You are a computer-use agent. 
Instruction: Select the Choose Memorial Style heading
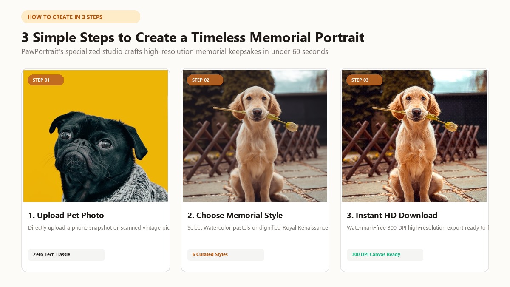pos(235,215)
